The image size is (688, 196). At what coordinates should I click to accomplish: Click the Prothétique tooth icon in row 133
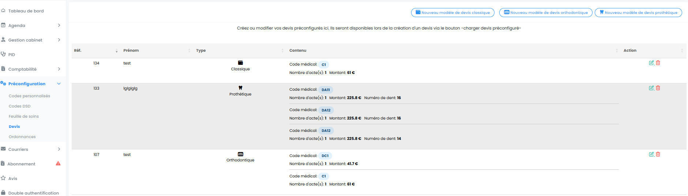point(240,88)
